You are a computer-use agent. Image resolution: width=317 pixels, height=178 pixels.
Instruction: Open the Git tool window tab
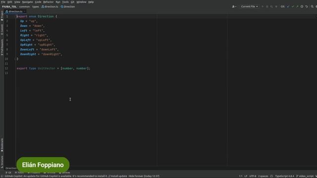point(8,173)
